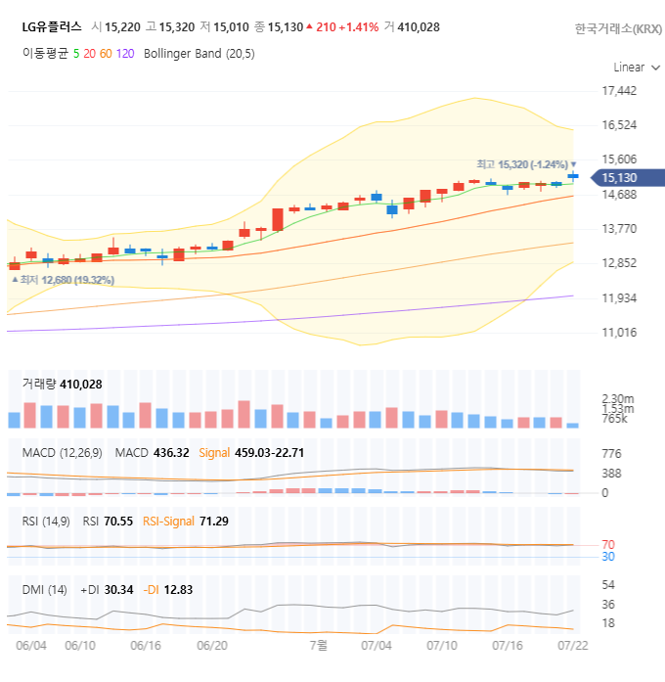Click the DMI (14) indicator title
This screenshot has width=665, height=682.
pyautogui.click(x=44, y=590)
